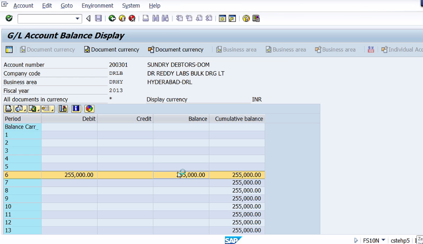Click the Balance column header
The image size is (423, 244).
click(x=181, y=119)
